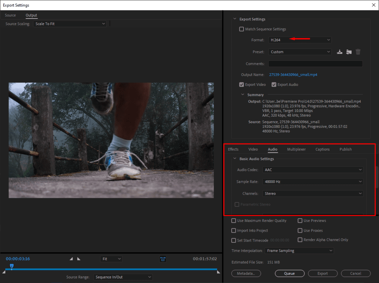Enable the Use Previews checkbox

pos(300,220)
